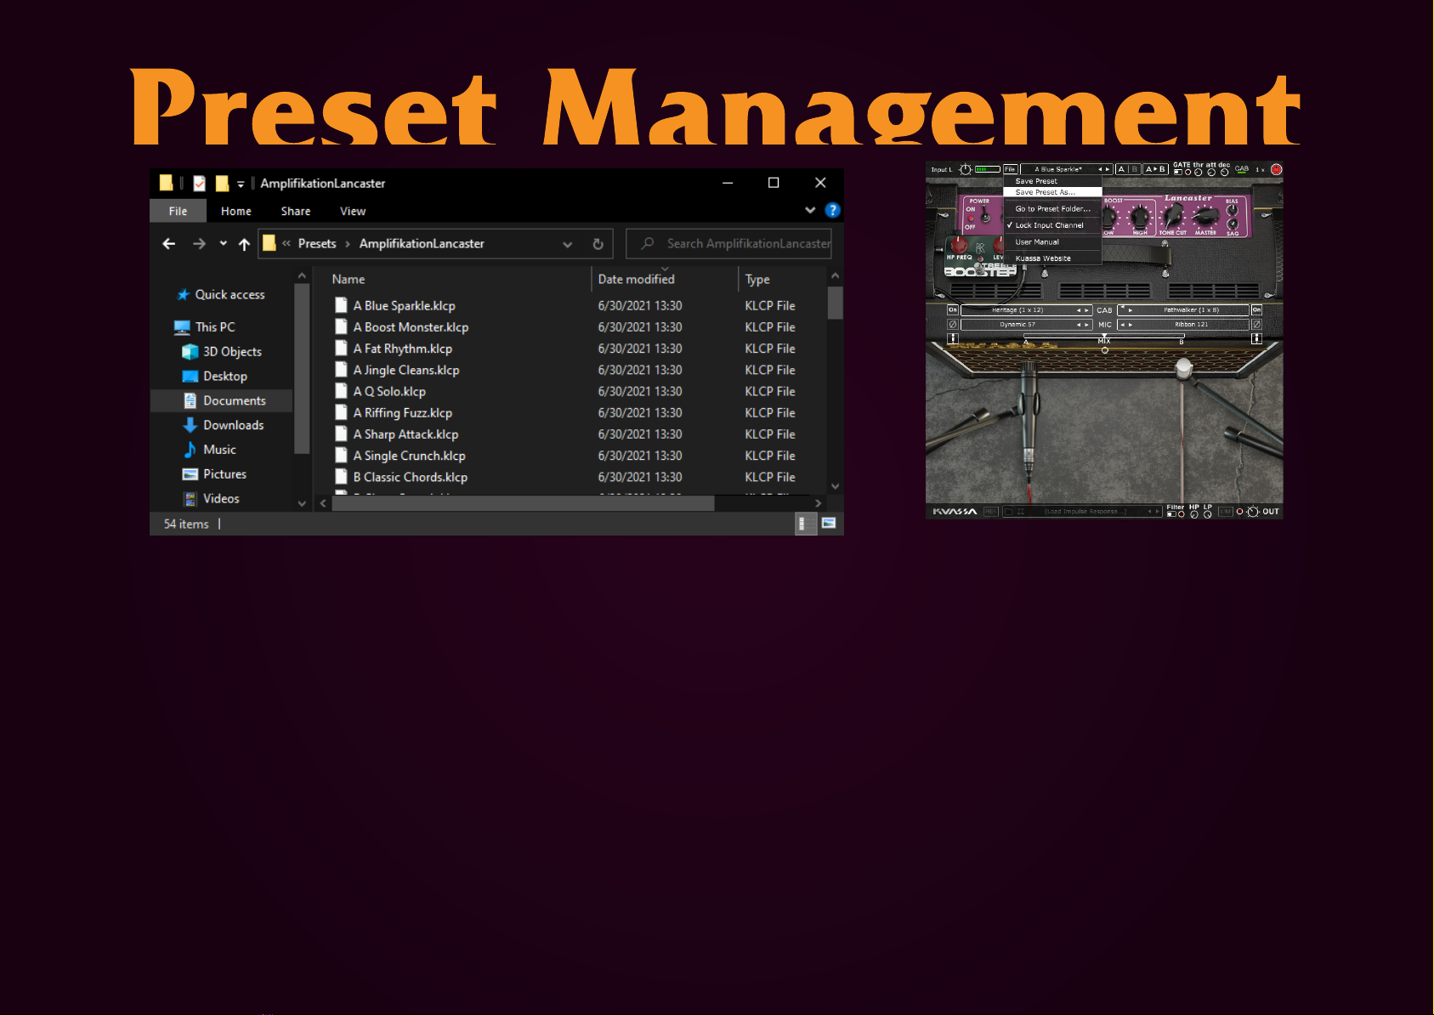Click the LIM limiter button
1434x1015 pixels.
pyautogui.click(x=1225, y=512)
